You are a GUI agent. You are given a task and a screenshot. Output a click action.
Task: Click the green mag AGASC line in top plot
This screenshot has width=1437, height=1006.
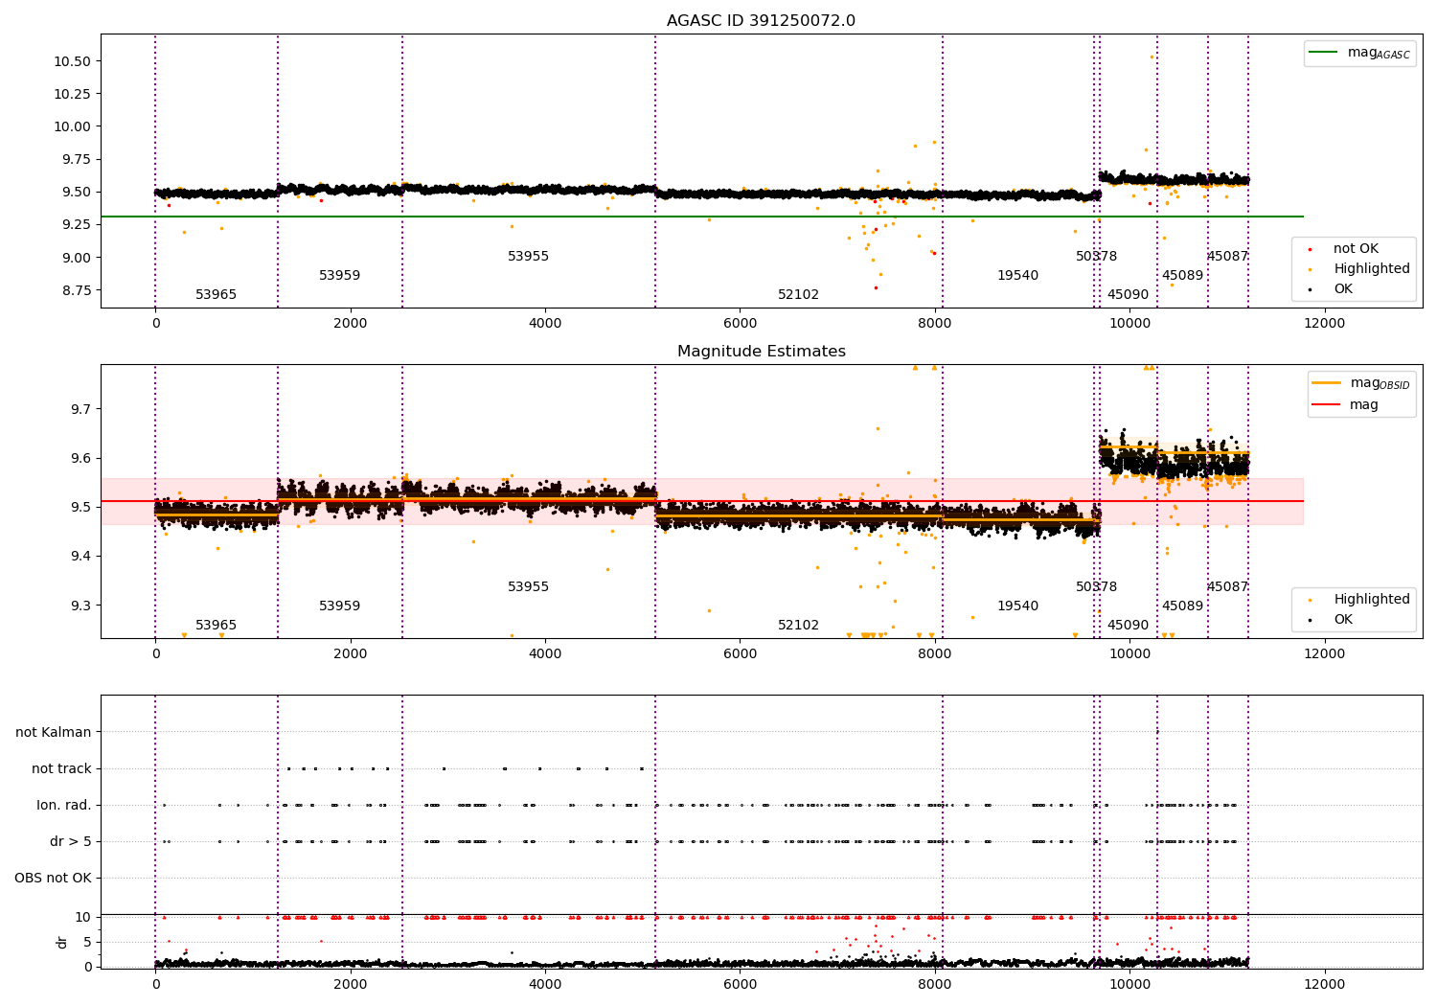(702, 217)
